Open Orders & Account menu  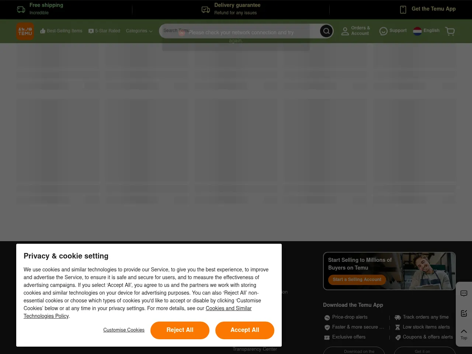[355, 31]
